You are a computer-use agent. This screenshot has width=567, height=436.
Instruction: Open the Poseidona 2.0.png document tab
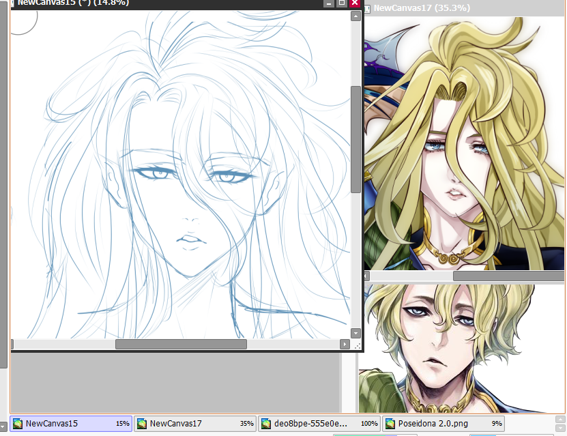[443, 423]
